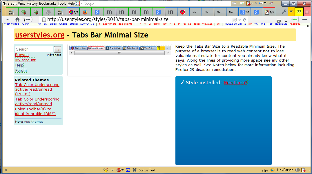Click the Google search engine icon

(x=77, y=3)
